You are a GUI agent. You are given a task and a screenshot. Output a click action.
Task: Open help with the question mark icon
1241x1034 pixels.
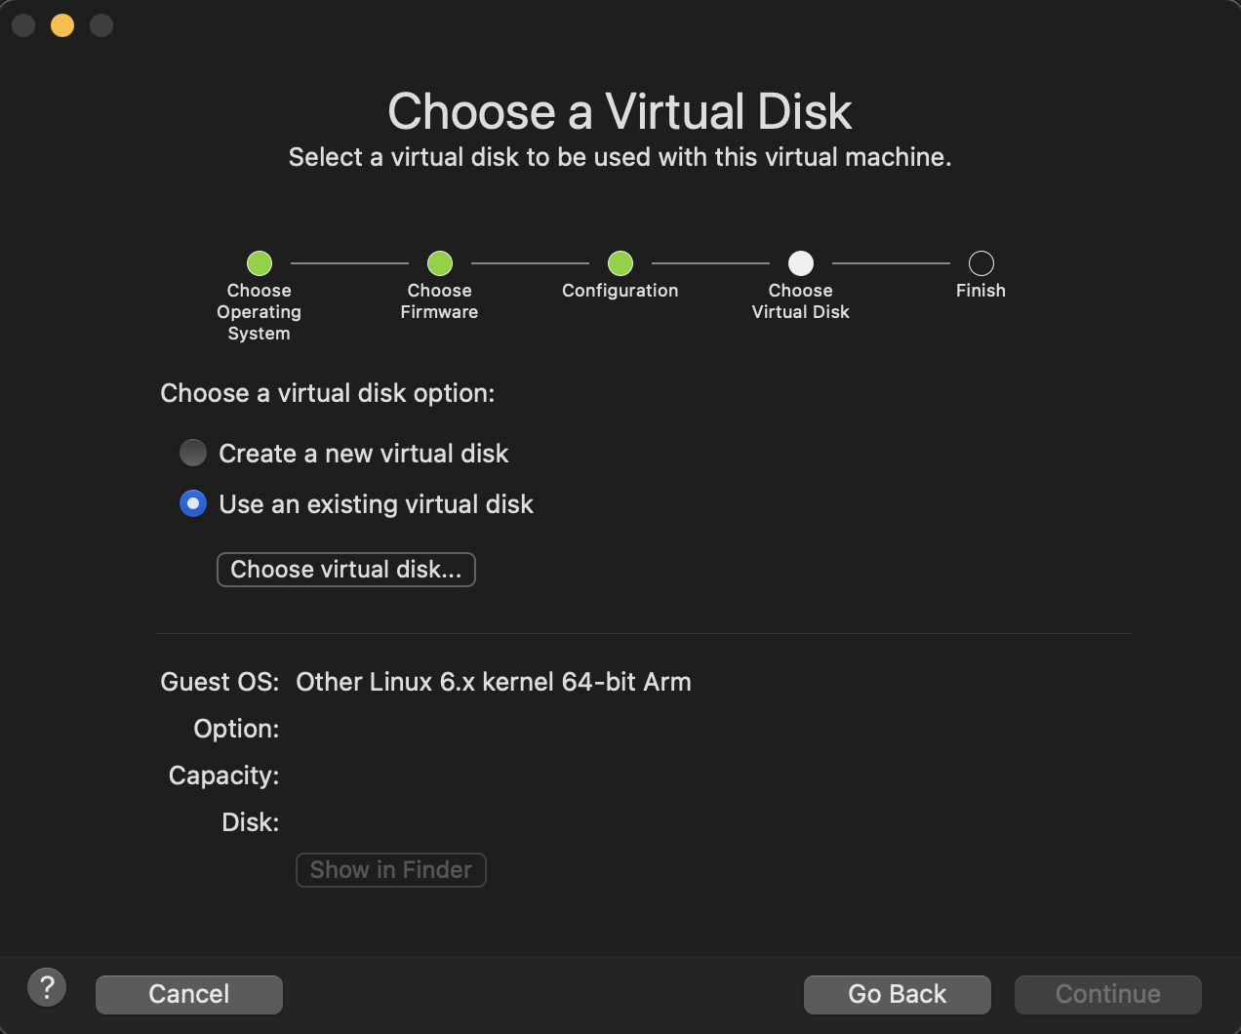point(47,987)
